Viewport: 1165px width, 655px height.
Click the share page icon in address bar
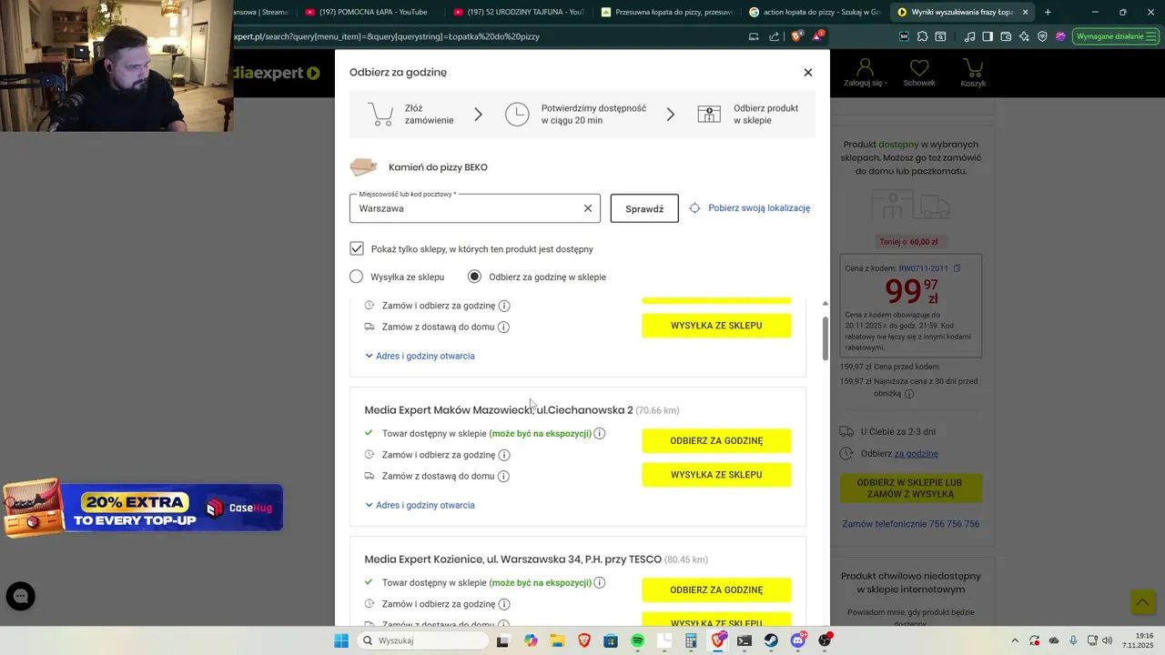[x=775, y=36]
